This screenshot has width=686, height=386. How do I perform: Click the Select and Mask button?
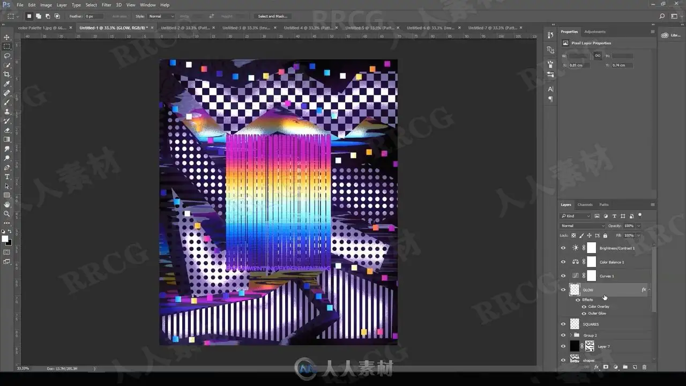point(272,16)
